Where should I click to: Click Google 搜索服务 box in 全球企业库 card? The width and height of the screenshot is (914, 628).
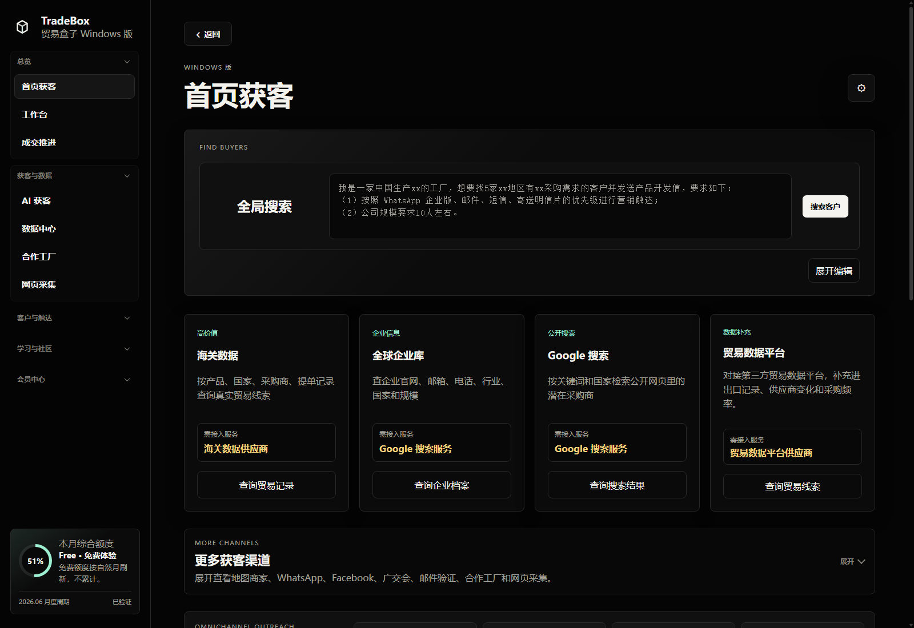[x=442, y=442]
